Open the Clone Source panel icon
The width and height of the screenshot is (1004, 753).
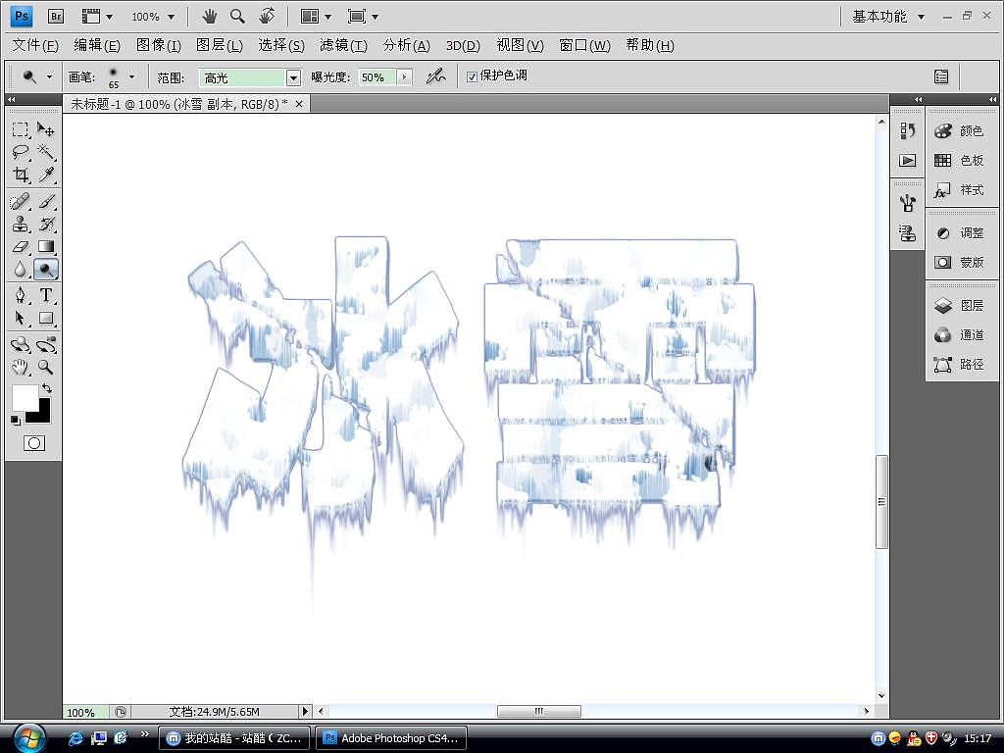[907, 233]
